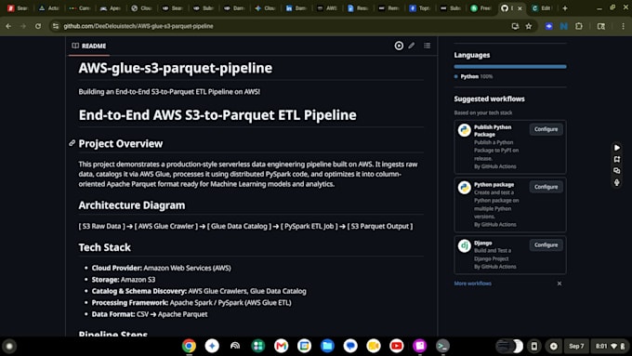Switch to the 'AWS' browser tab
The image size is (632, 356).
(x=327, y=8)
